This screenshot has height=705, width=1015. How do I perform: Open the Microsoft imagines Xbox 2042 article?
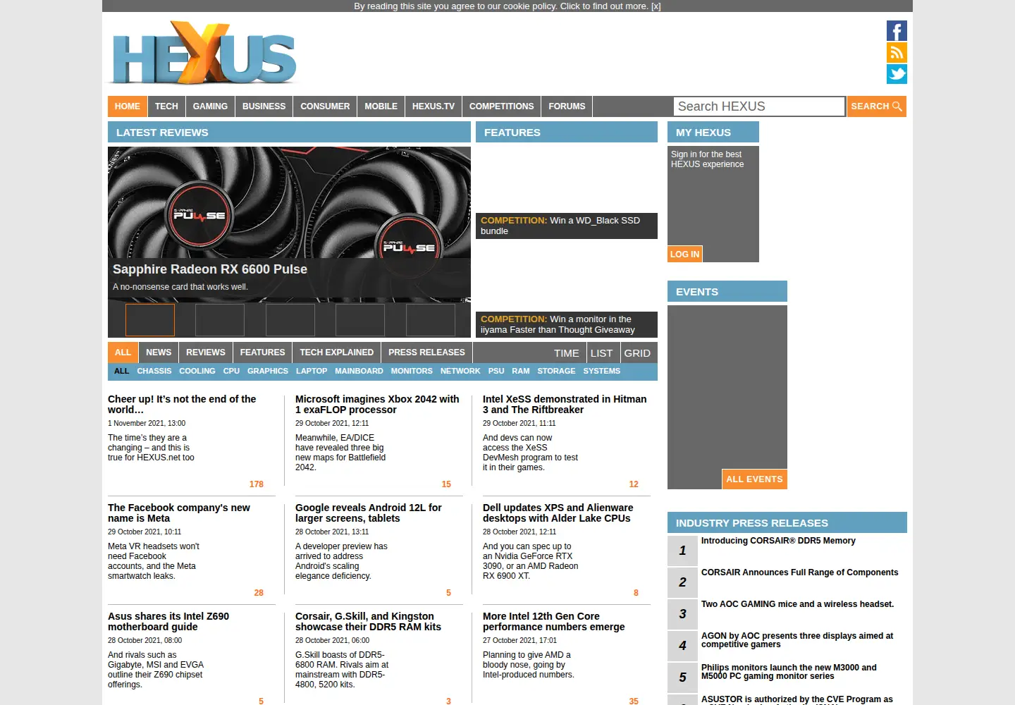point(377,404)
